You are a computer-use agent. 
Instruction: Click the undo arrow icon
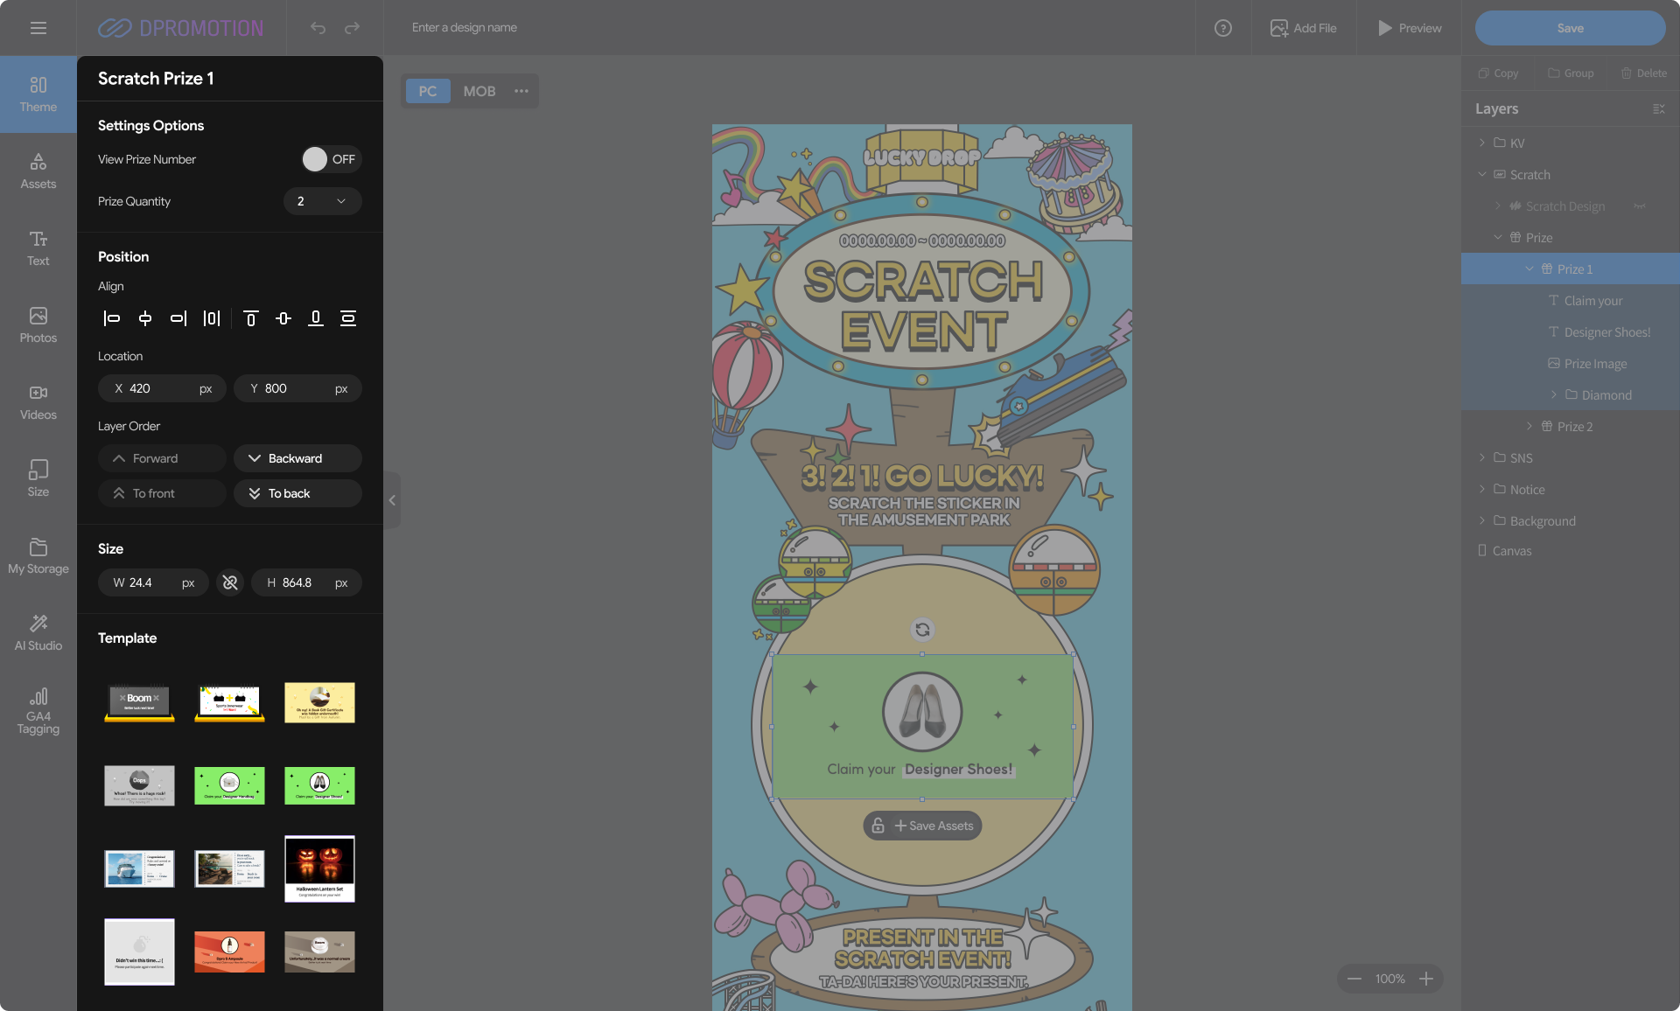318,28
